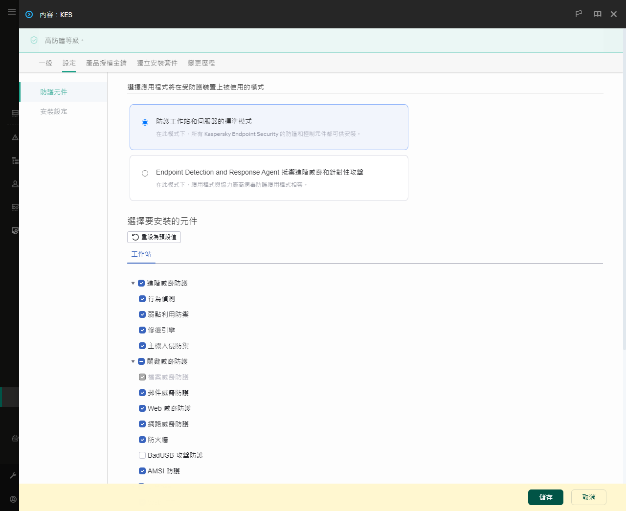The height and width of the screenshot is (511, 626).
Task: Close the KES properties panel
Action: [x=614, y=14]
